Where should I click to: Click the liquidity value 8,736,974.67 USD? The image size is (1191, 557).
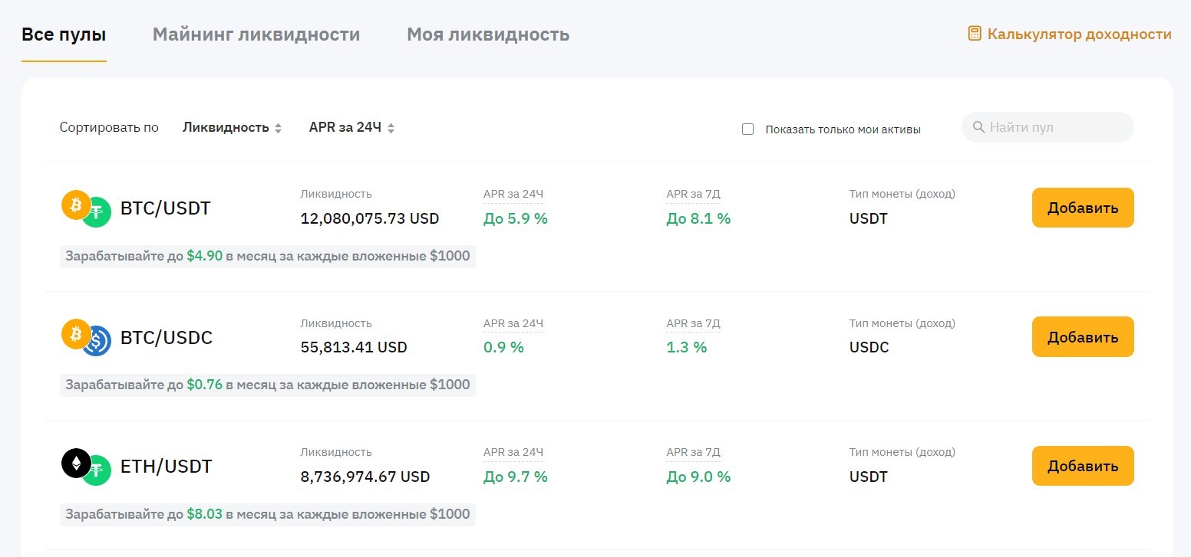365,477
